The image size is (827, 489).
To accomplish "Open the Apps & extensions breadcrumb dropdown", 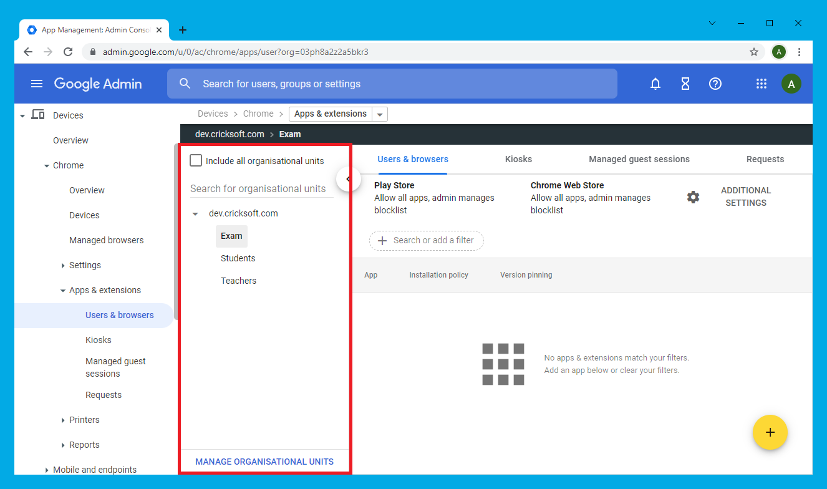I will tap(380, 114).
